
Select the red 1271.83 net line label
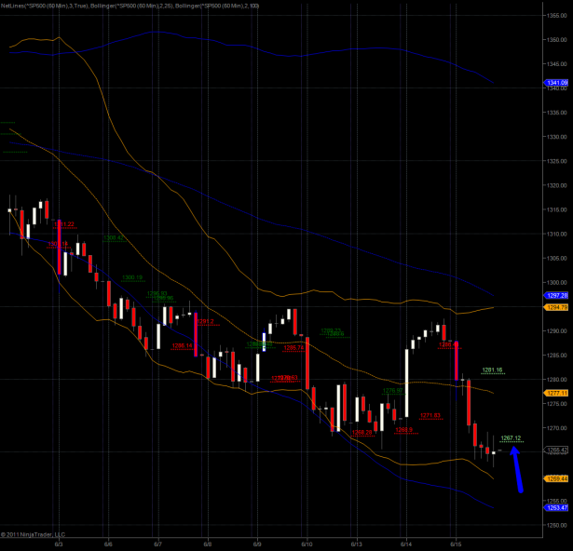tap(430, 415)
